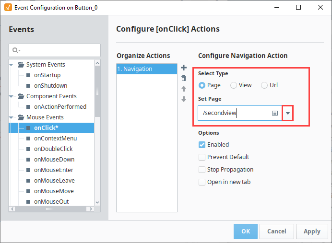The height and width of the screenshot is (243, 332).
Task: Move the action down with arrow icon
Action: [x=184, y=99]
